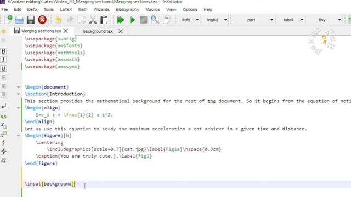Click the \input{background} line
351x197 pixels.
pyautogui.click(x=49, y=184)
